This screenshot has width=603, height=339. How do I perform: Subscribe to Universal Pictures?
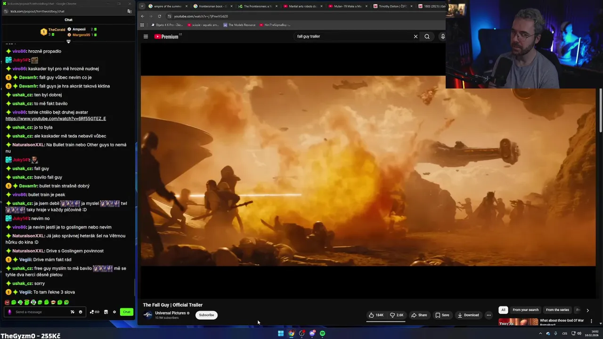206,315
